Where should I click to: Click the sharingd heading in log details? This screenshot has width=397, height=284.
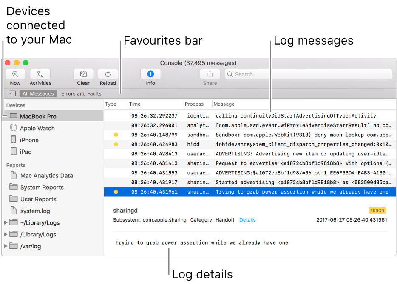click(x=125, y=211)
